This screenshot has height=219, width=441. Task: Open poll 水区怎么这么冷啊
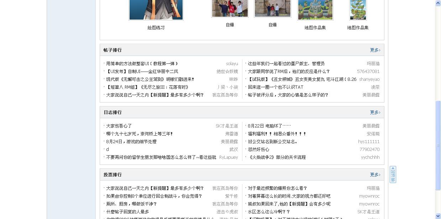269,212
